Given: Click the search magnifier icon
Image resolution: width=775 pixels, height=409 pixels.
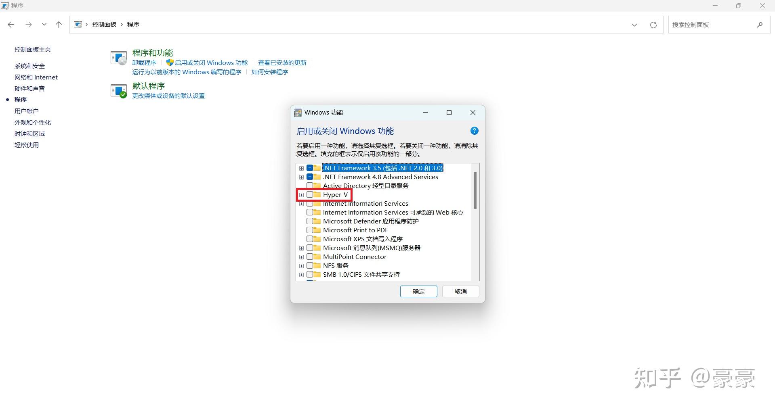Looking at the screenshot, I should [760, 25].
